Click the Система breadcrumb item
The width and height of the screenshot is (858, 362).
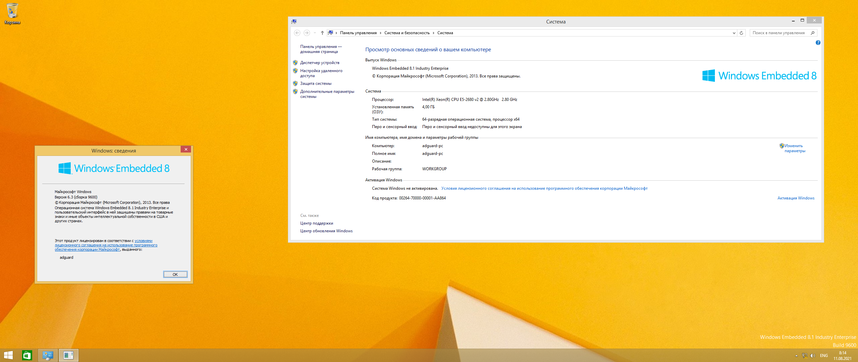click(445, 33)
